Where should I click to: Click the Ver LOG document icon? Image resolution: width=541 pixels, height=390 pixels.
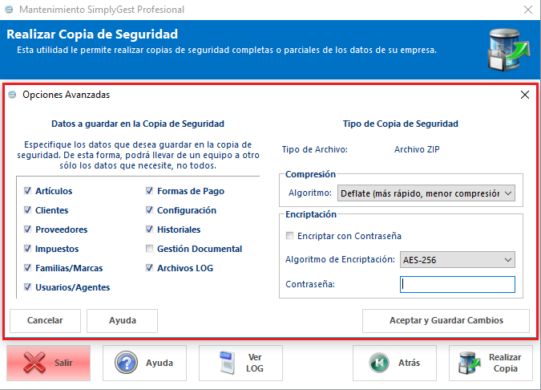[228, 363]
